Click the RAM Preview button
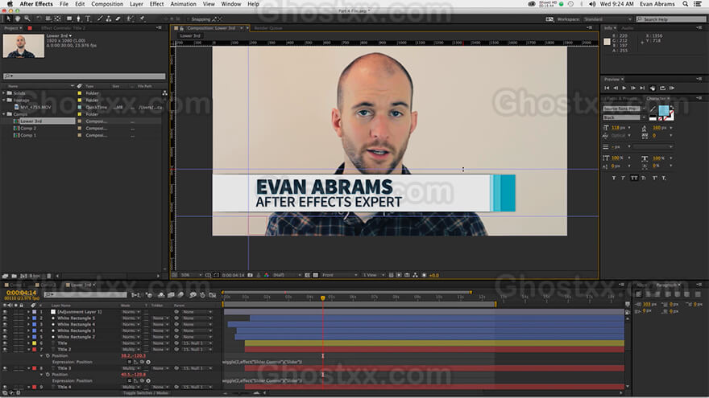This screenshot has width=709, height=398. [672, 88]
